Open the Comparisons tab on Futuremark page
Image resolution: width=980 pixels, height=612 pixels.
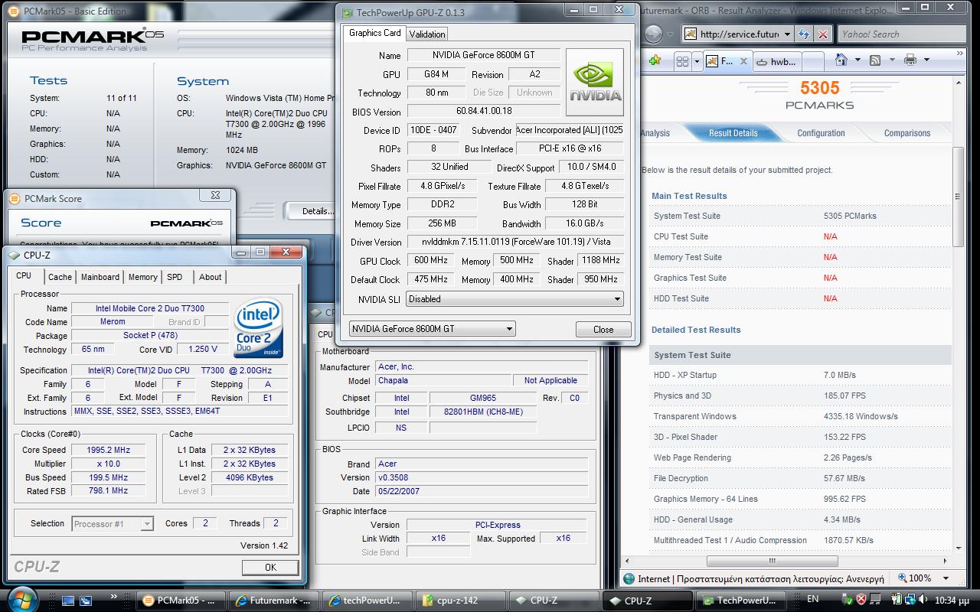907,133
